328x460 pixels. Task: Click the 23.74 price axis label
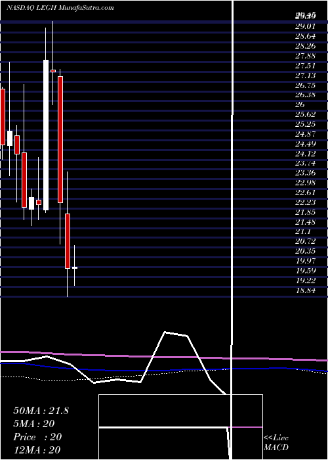[x=305, y=163]
